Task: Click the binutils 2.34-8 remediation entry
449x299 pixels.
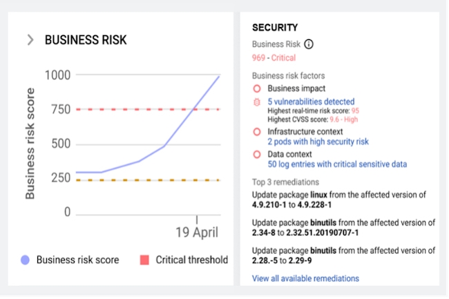Action: 343,227
